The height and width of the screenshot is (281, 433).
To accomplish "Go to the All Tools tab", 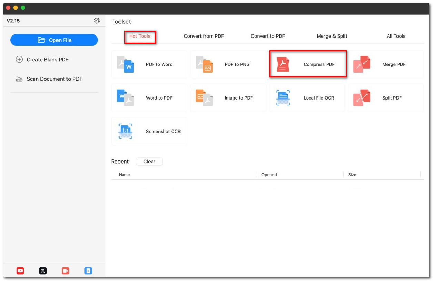I will 396,36.
